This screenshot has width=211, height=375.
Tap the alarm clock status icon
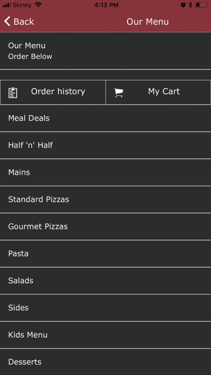point(184,5)
